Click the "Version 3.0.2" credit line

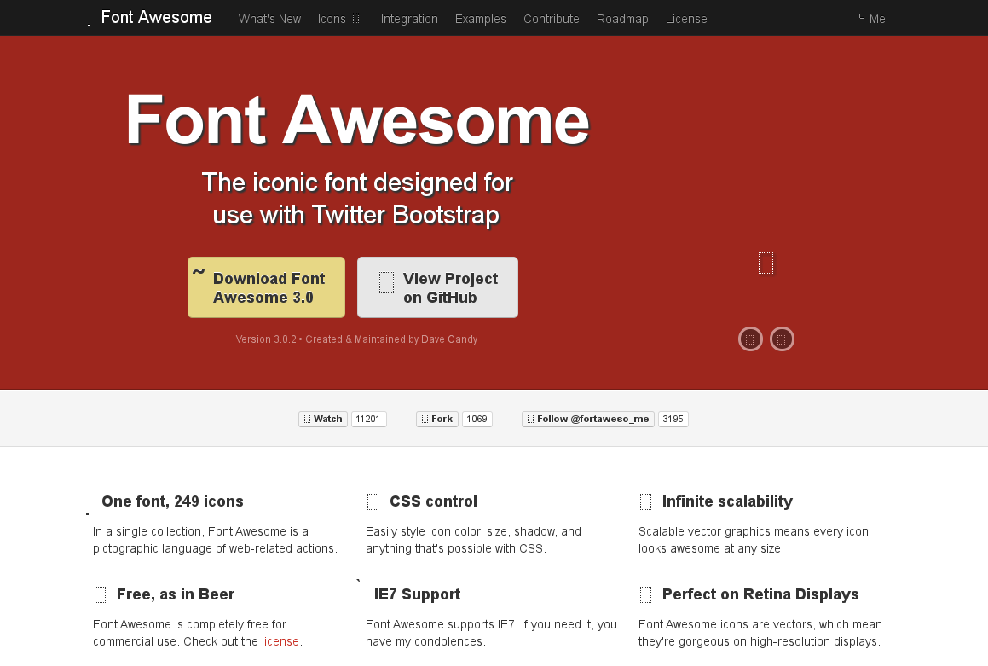click(x=356, y=339)
